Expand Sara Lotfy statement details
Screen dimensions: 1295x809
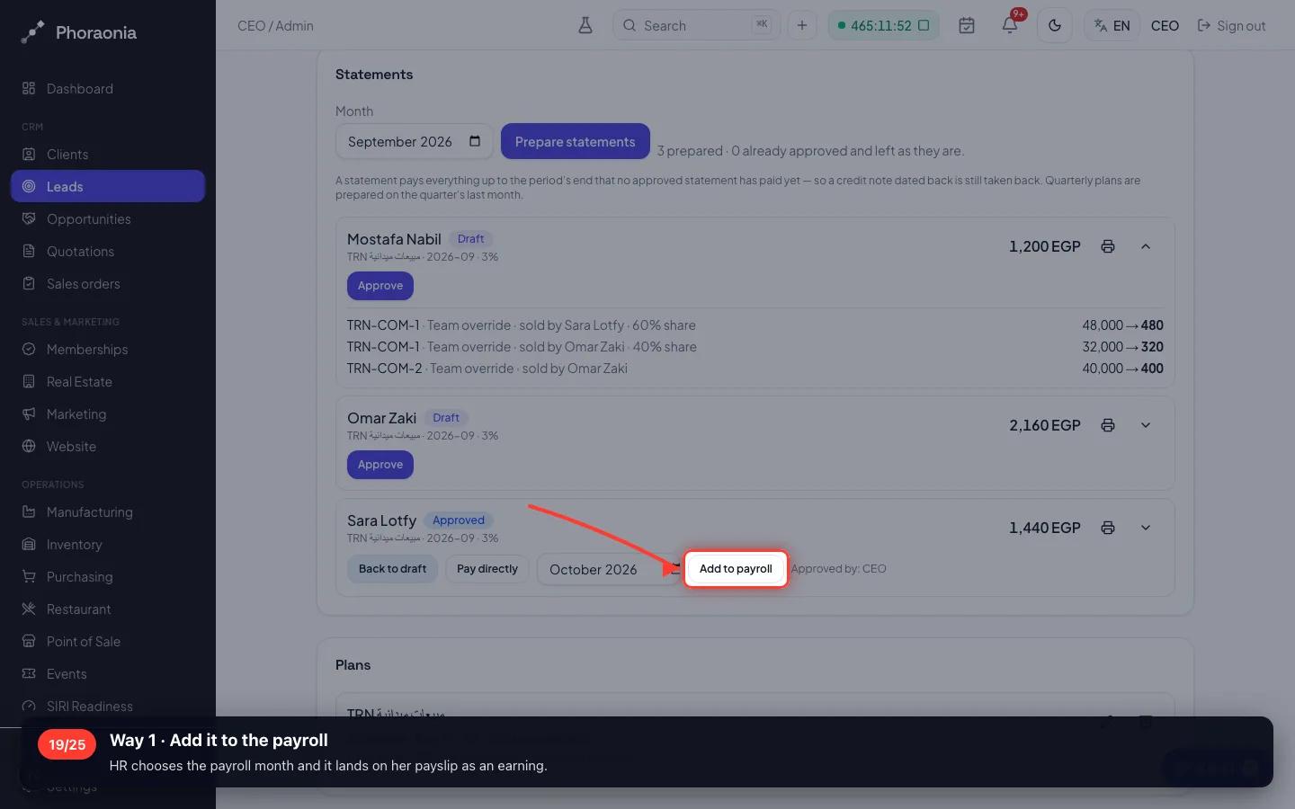1146,528
